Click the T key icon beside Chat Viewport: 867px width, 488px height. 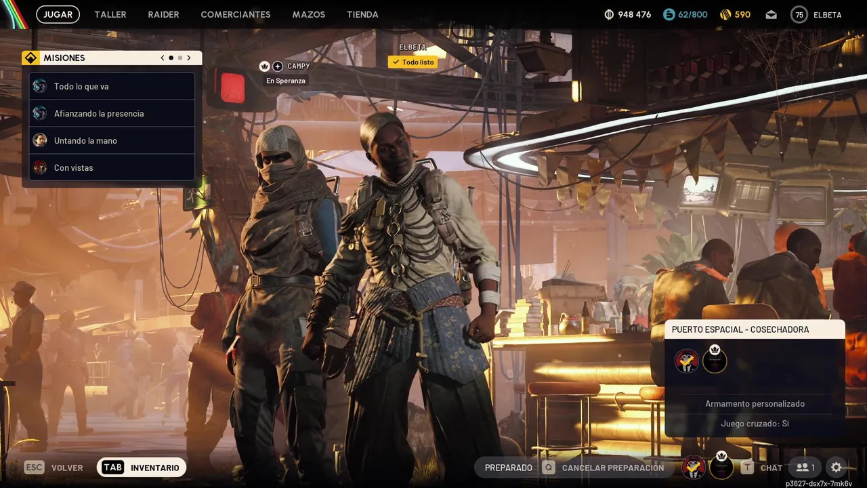747,467
